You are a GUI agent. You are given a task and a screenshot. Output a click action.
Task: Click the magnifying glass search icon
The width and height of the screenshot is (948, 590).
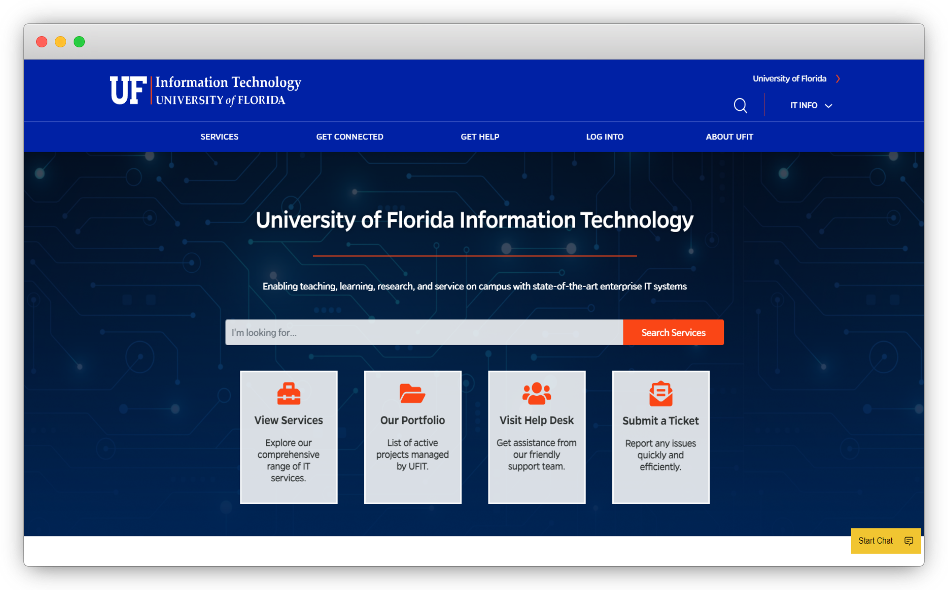click(x=740, y=106)
